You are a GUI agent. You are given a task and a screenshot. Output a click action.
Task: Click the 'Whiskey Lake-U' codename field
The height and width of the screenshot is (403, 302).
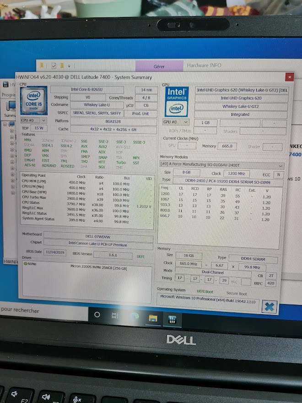pyautogui.click(x=97, y=105)
